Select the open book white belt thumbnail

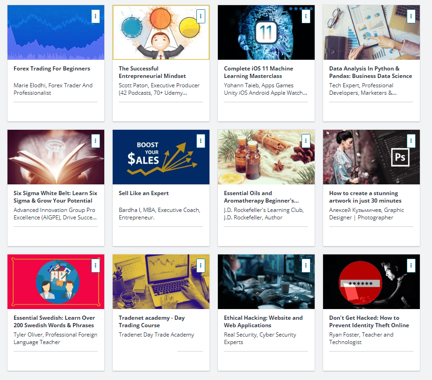[x=56, y=157]
